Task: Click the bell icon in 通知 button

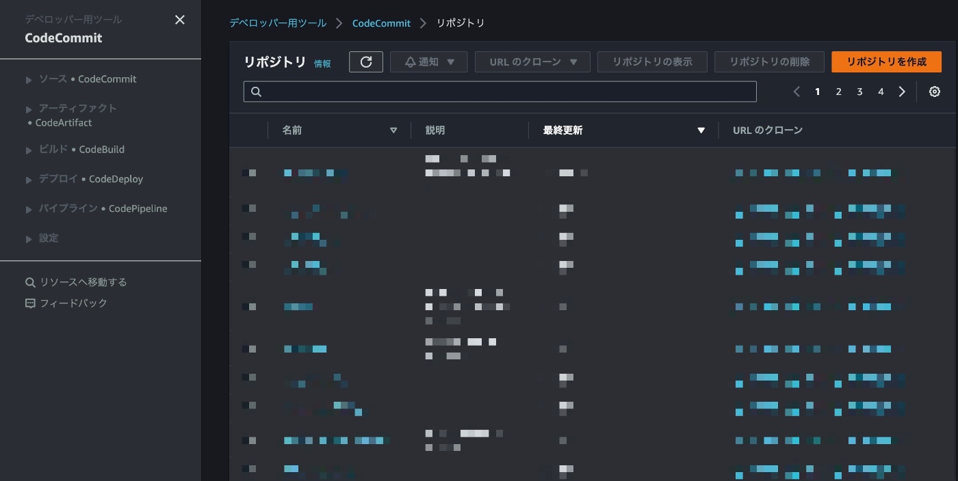Action: coord(411,62)
